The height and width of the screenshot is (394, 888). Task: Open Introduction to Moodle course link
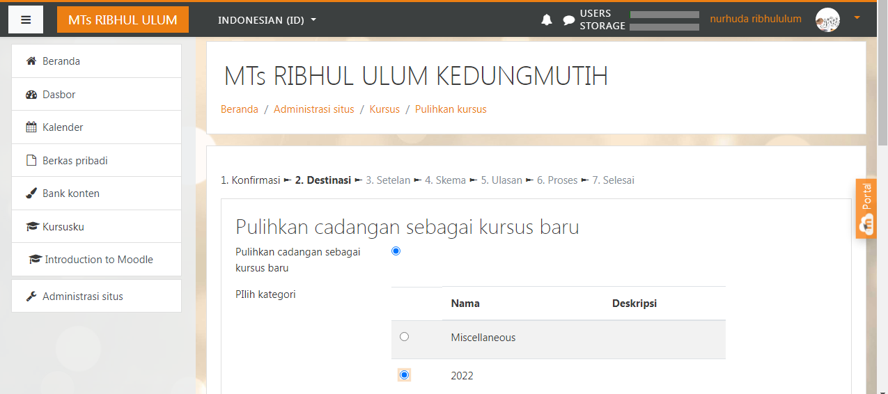point(97,260)
